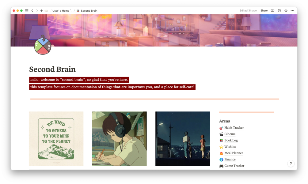Open the sidebar hamburger menu

click(x=27, y=11)
